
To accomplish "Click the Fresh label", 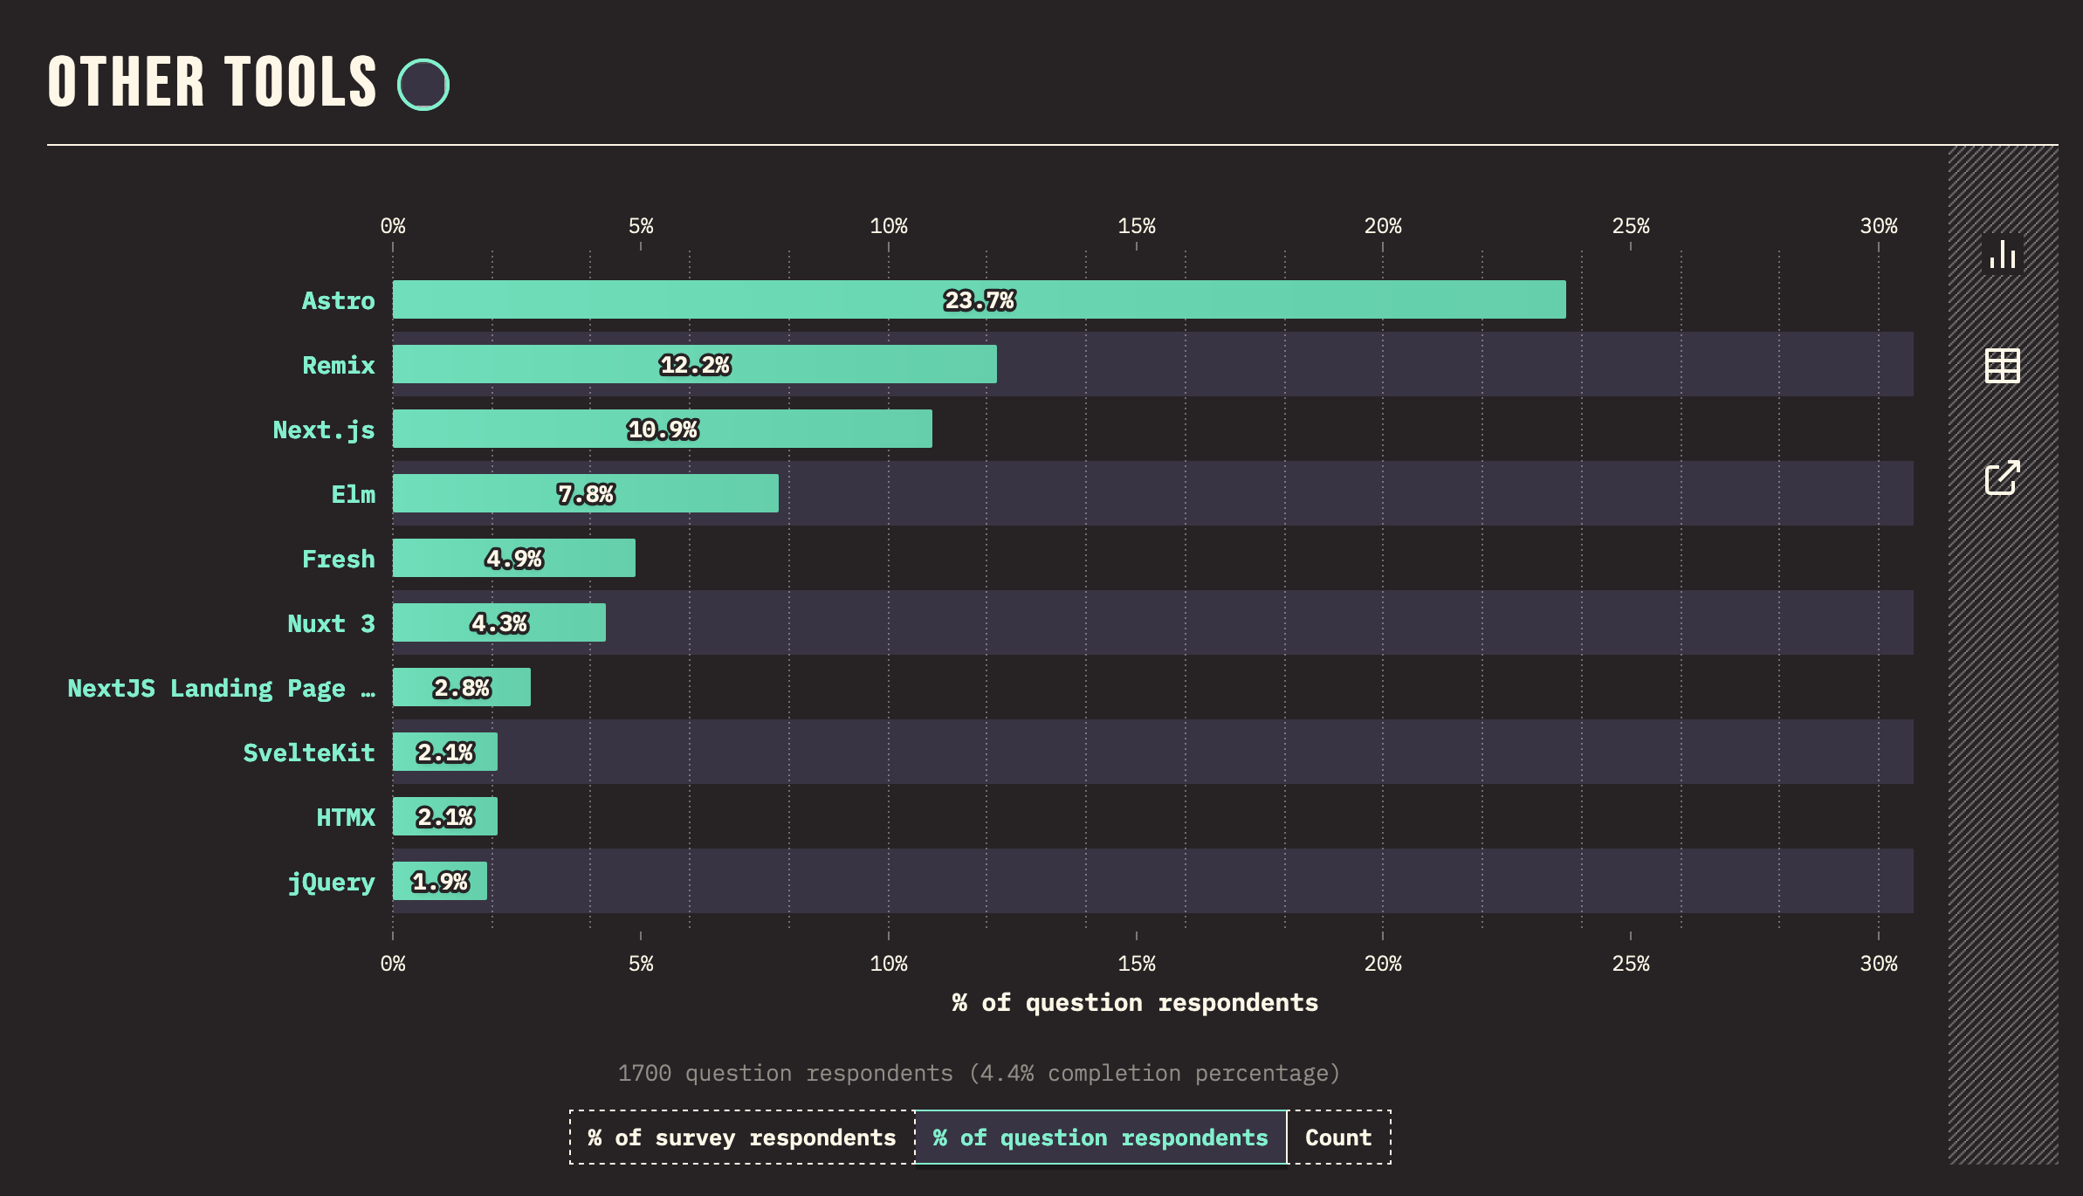I will (x=340, y=559).
